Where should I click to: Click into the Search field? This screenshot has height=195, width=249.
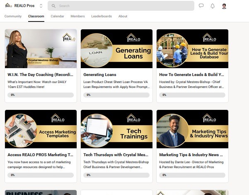(x=121, y=6)
